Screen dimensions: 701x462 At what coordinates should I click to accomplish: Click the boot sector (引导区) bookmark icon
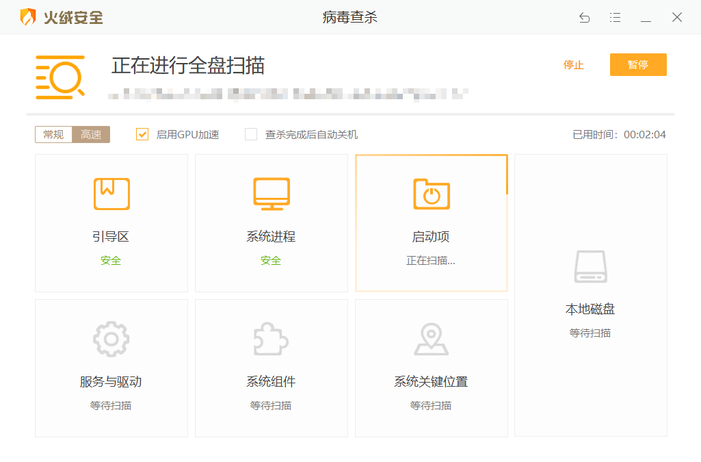111,194
